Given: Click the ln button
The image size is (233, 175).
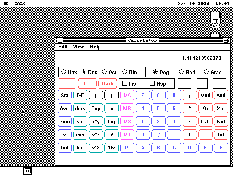Looking at the screenshot, I should point(111,108).
